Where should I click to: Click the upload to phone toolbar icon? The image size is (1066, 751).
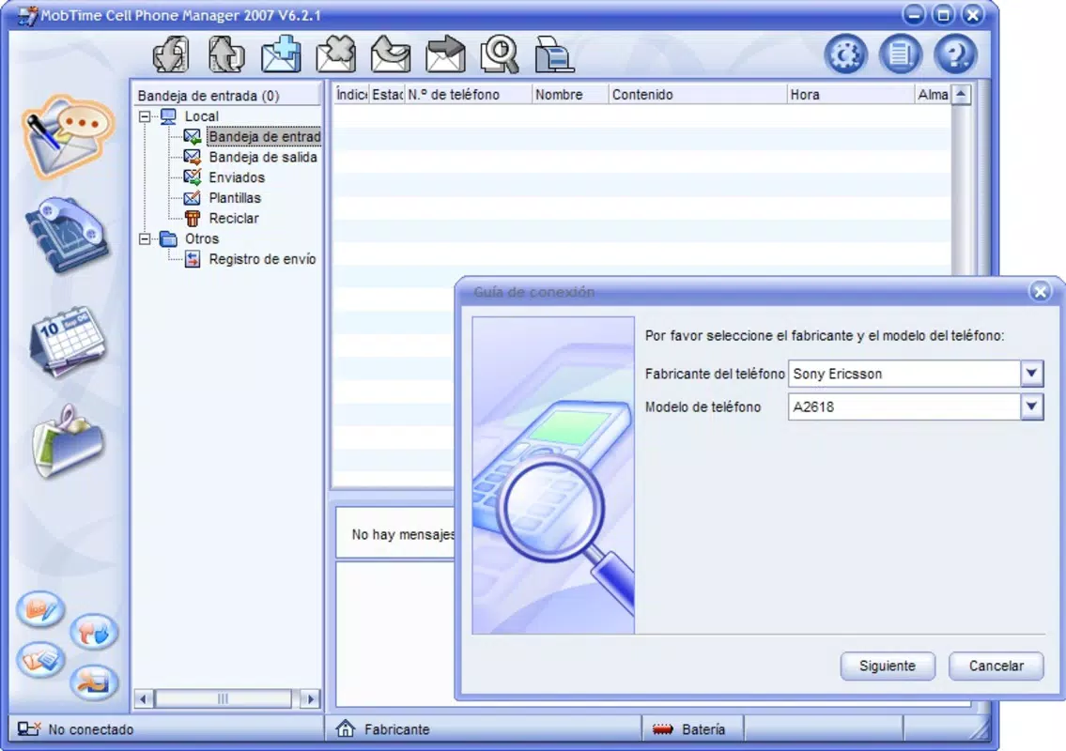pos(225,55)
